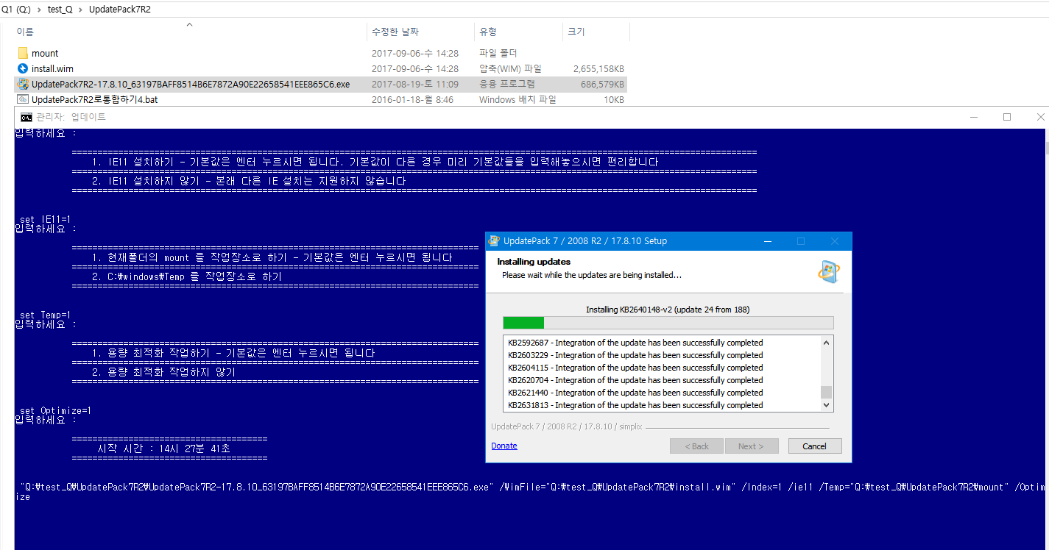Click the disabled Back button

696,446
